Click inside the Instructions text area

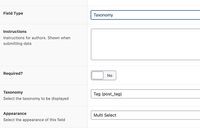tap(145, 44)
